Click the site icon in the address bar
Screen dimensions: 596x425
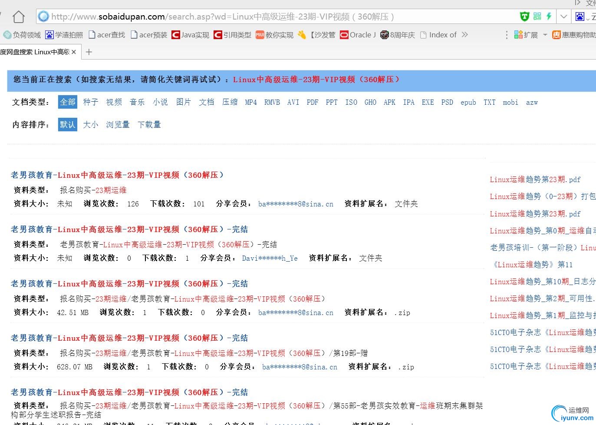coord(43,17)
